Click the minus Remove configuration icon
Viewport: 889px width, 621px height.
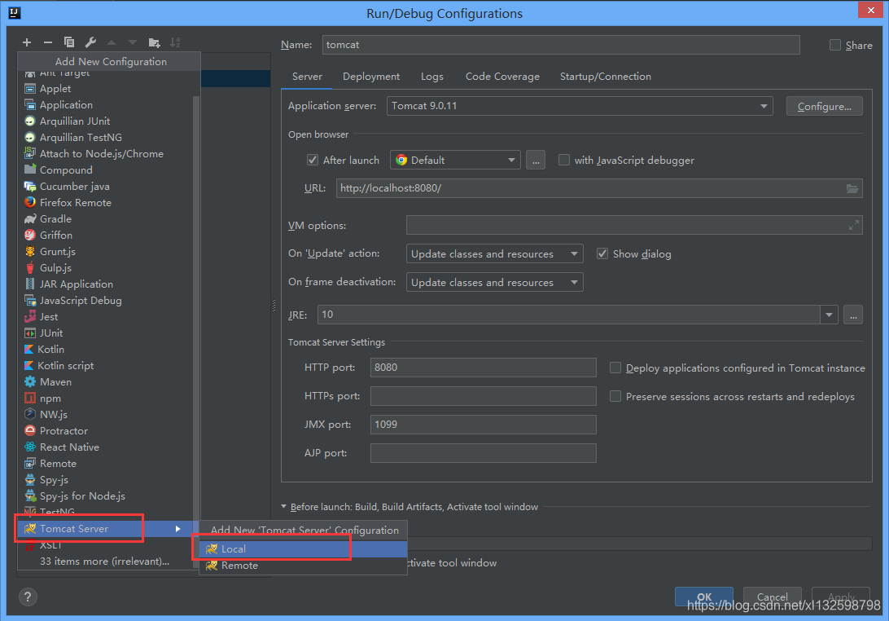[x=47, y=42]
